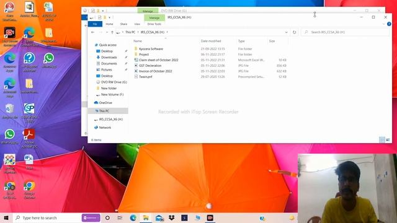Open Dropbox in the taskbar
This screenshot has width=397, height=223.
point(172,217)
